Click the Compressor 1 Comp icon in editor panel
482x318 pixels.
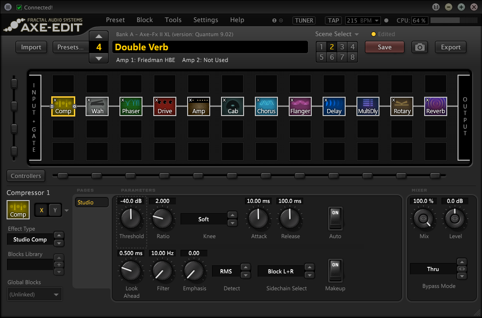[18, 209]
